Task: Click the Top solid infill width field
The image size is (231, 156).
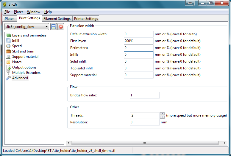Action: point(139,68)
